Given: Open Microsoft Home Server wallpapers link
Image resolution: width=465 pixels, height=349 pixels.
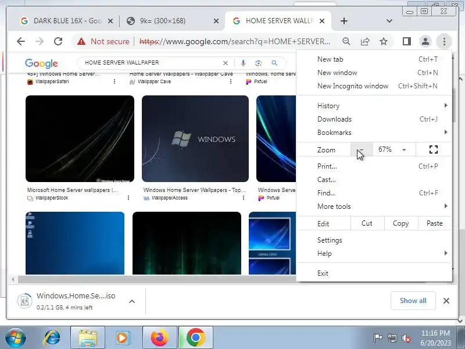Looking at the screenshot, I should pos(72,190).
